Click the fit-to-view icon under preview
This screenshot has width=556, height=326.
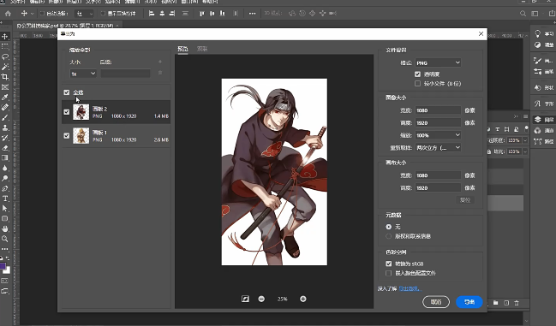pyautogui.click(x=245, y=299)
